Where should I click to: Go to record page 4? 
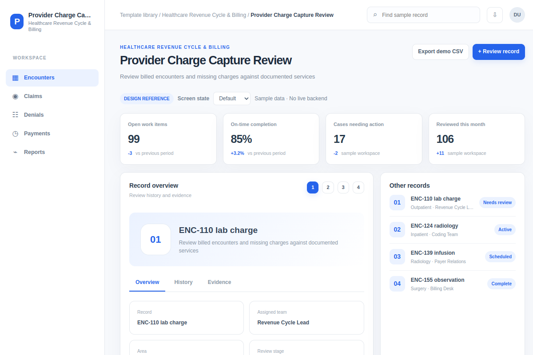pyautogui.click(x=358, y=187)
